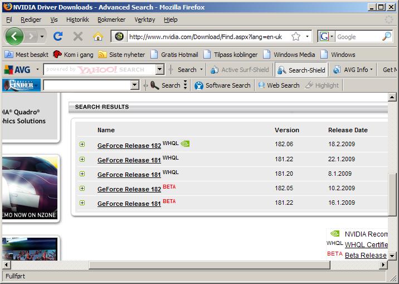Click the horizontal scrollbar right arrow

383,265
